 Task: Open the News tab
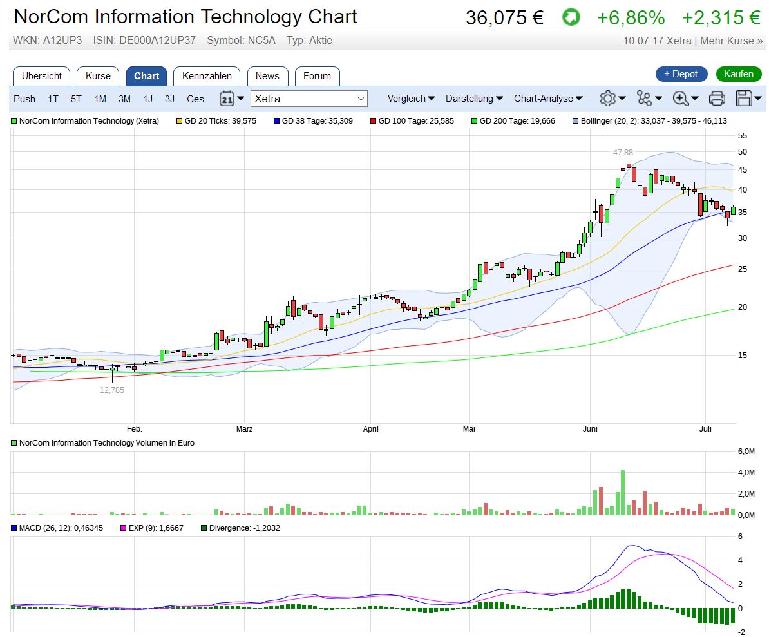[x=267, y=76]
